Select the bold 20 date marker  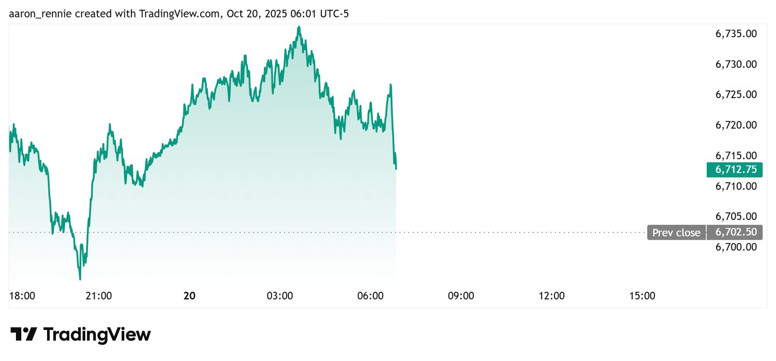point(189,296)
